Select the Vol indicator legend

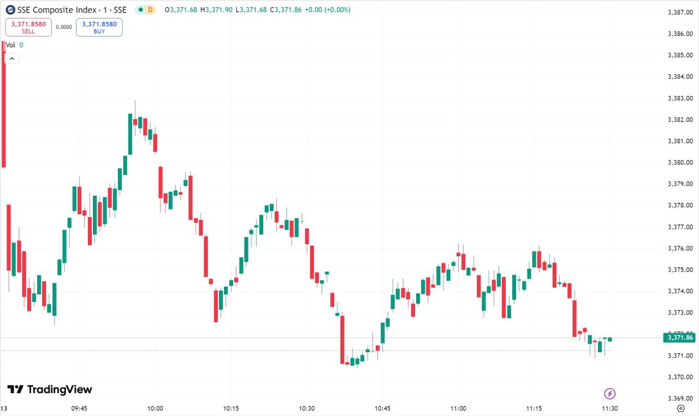(15, 45)
